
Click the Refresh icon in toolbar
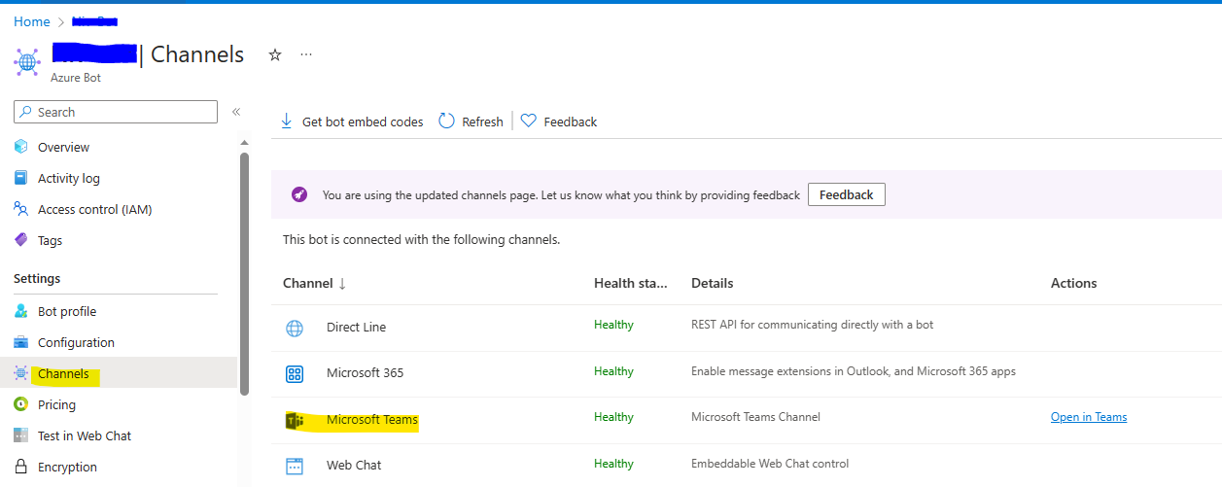[446, 122]
